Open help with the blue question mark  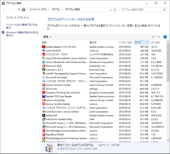coord(165,37)
